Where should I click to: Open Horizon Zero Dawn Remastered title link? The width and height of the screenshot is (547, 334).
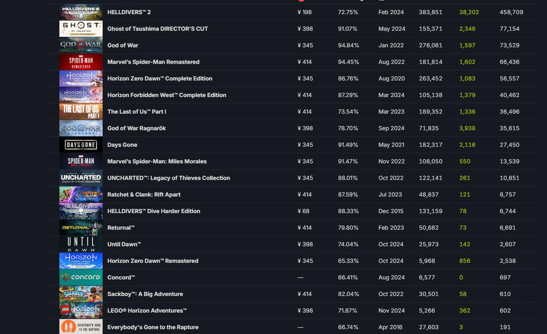[x=153, y=261]
